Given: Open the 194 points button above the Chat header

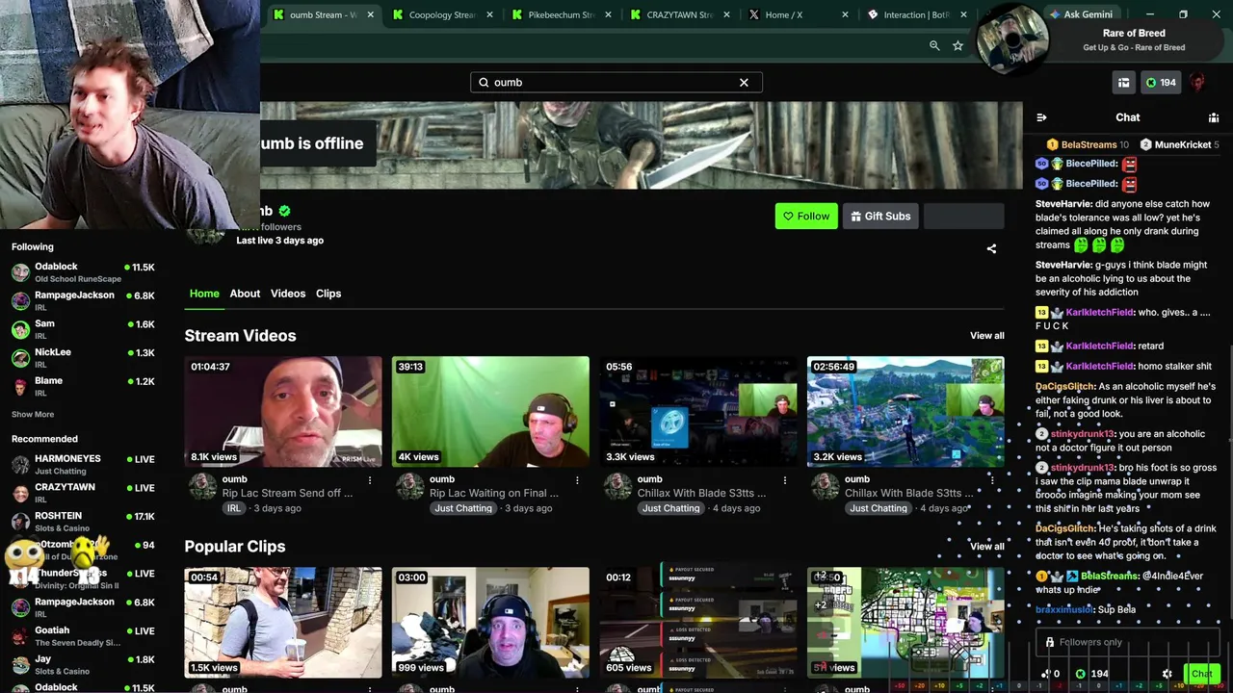Looking at the screenshot, I should tap(1161, 83).
